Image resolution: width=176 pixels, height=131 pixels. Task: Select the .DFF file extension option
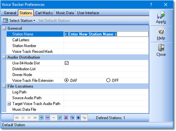click(x=108, y=80)
